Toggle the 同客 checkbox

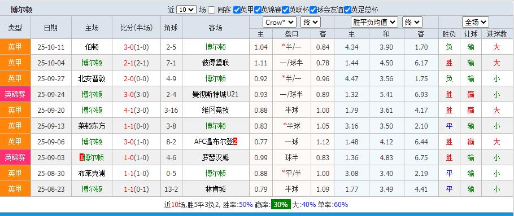click(x=211, y=10)
